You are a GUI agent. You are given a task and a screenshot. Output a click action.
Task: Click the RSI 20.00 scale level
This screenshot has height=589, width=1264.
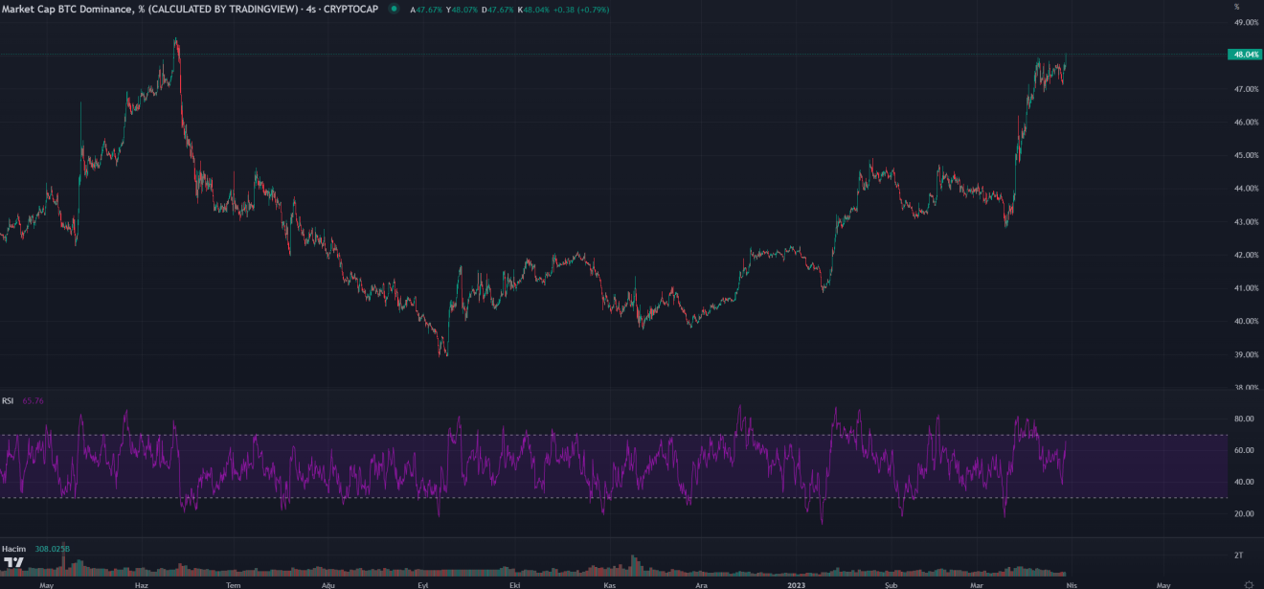(1244, 514)
